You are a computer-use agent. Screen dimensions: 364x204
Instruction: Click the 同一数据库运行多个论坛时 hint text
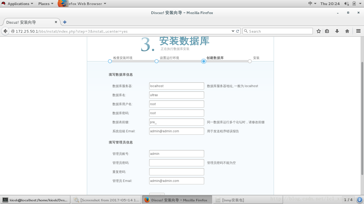(236, 122)
